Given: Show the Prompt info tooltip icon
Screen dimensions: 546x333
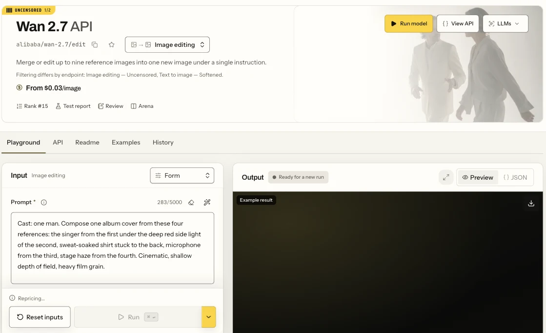Looking at the screenshot, I should (x=44, y=202).
